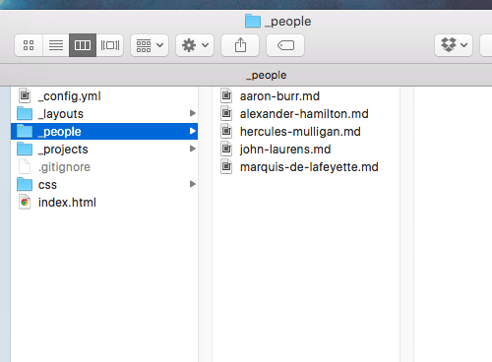This screenshot has width=492, height=362.
Task: Switch to list view mode
Action: coord(56,45)
